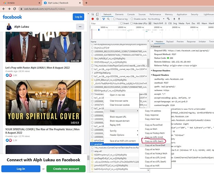Check the Invert filter checkbox
Screen dimensions: 214x173
tap(121, 23)
